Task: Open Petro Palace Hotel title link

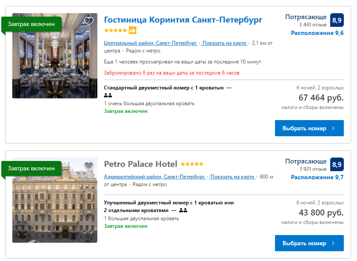Action: coord(141,164)
